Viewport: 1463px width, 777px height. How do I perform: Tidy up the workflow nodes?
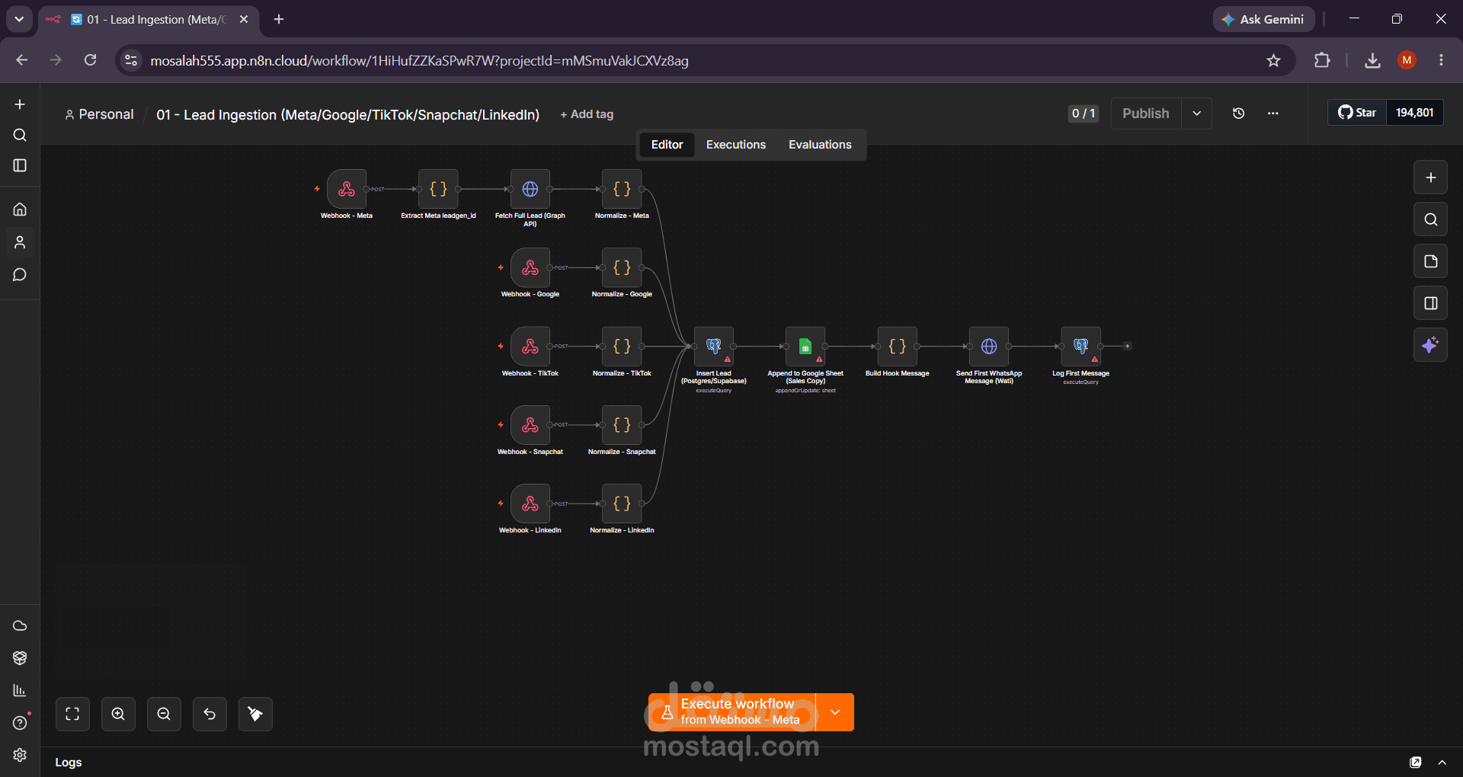(x=255, y=714)
